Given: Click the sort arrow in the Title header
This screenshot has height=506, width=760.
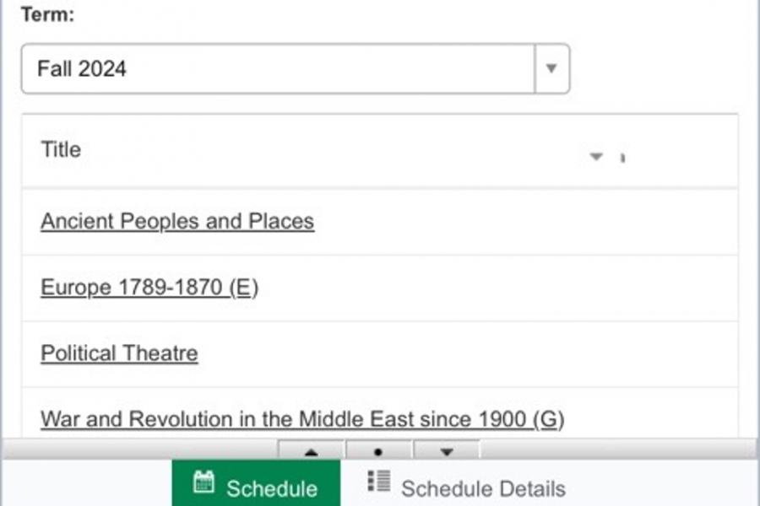Looking at the screenshot, I should pyautogui.click(x=596, y=156).
